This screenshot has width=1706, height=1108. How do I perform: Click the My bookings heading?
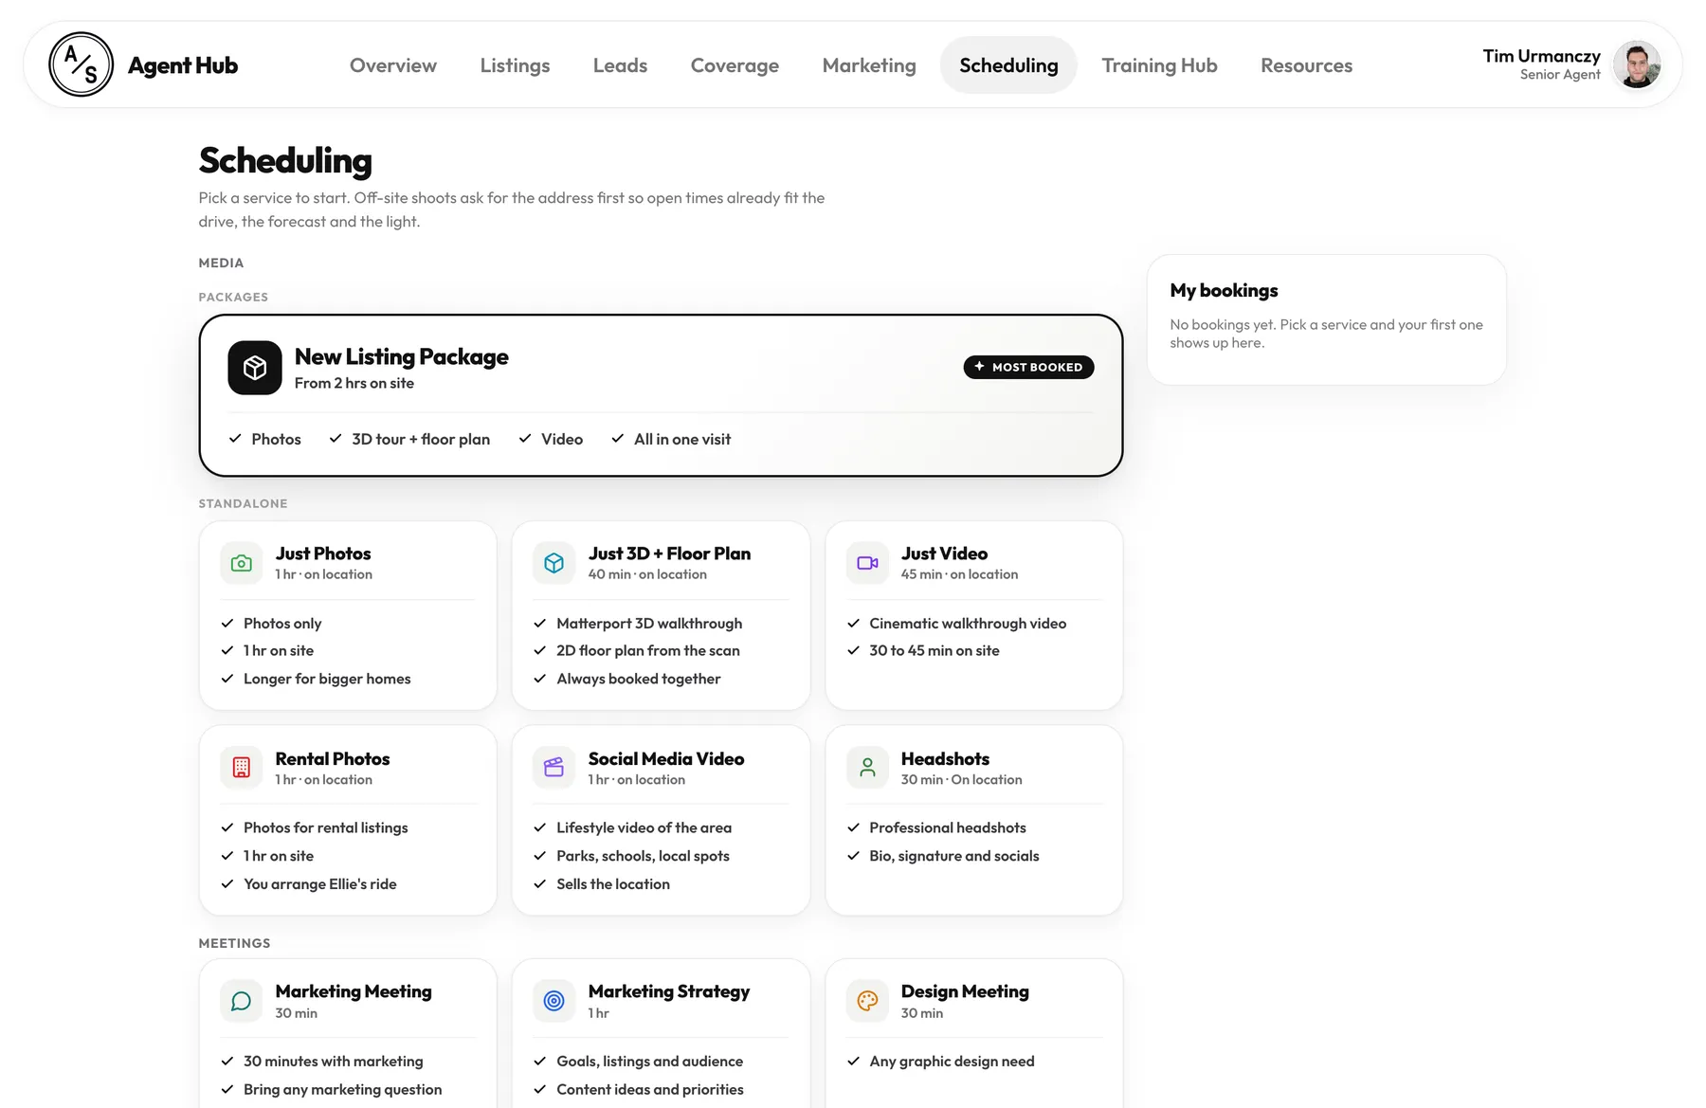(1224, 291)
